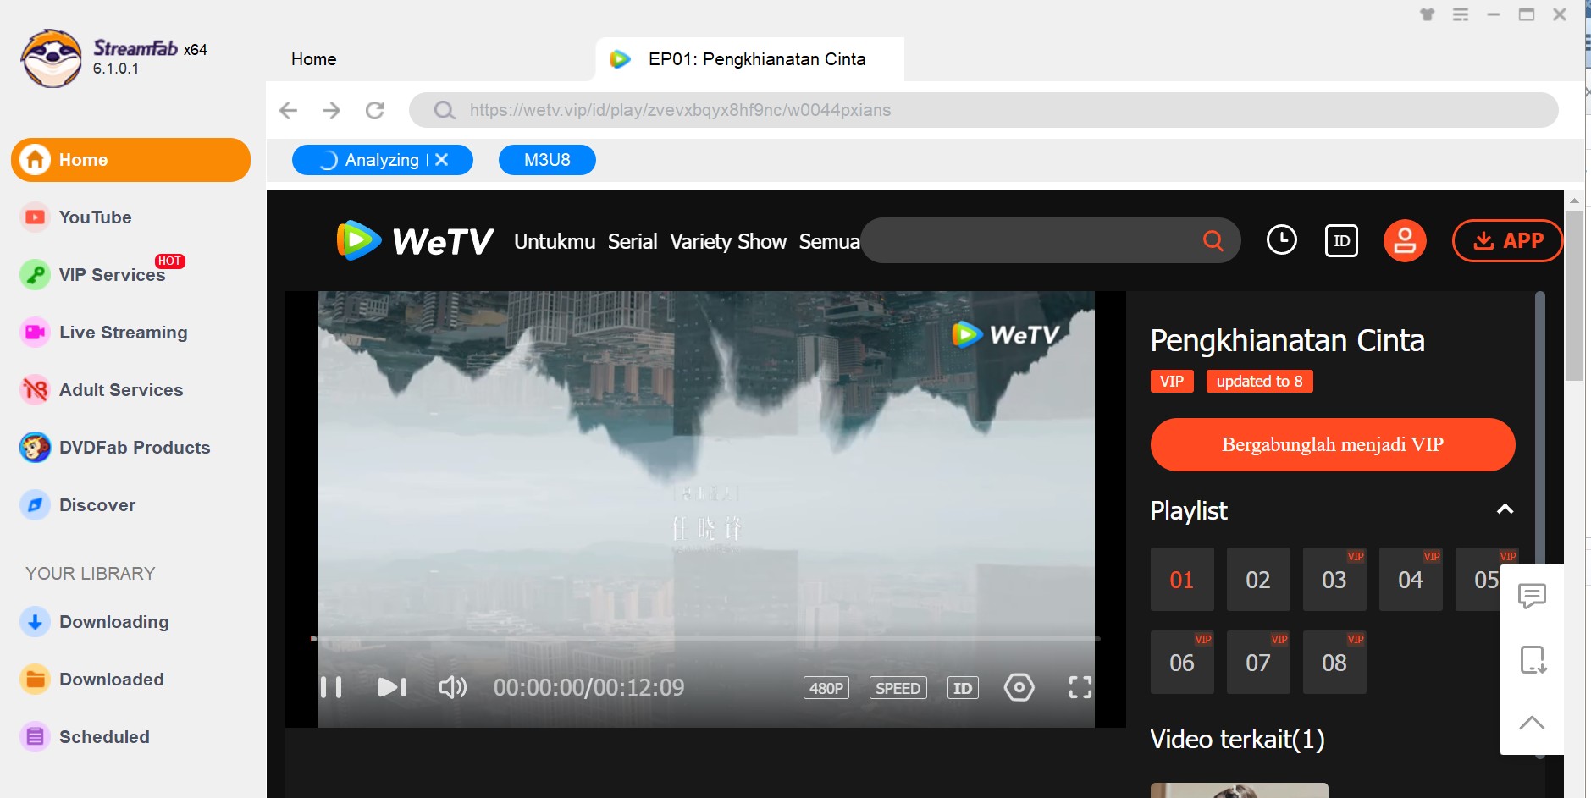Select episode 06 in playlist
The height and width of the screenshot is (798, 1591).
coord(1182,663)
